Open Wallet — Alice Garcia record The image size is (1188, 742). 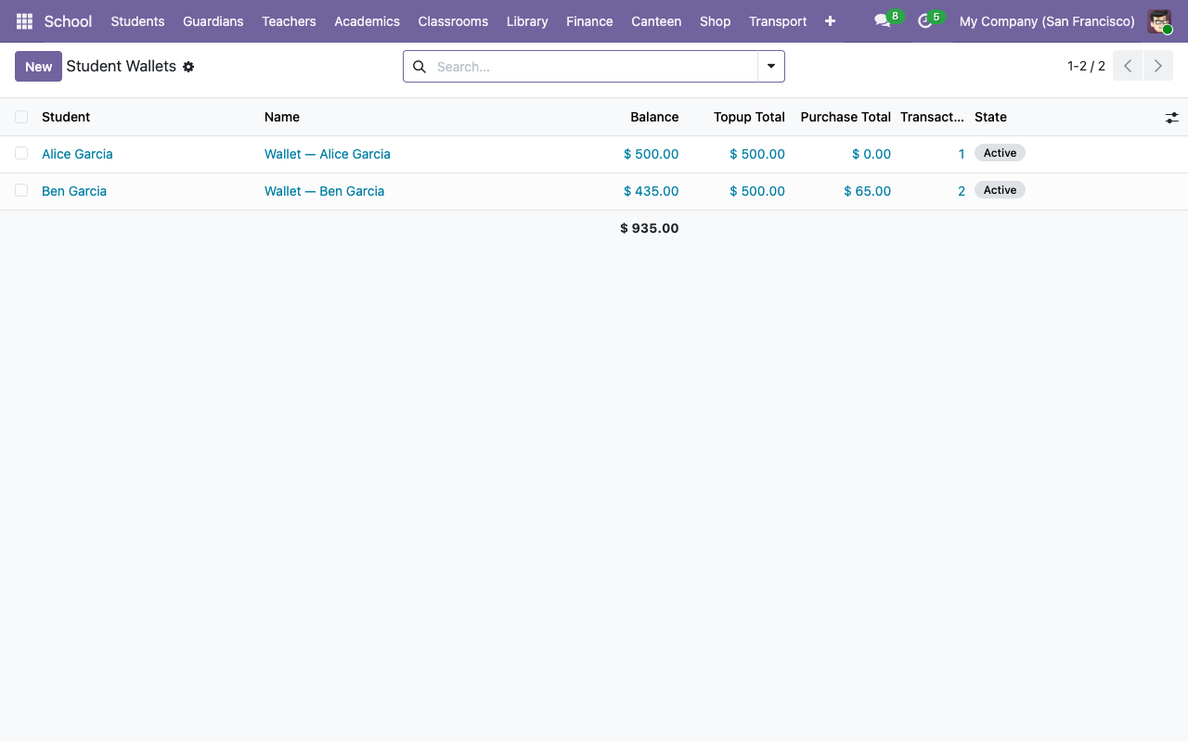(x=328, y=154)
